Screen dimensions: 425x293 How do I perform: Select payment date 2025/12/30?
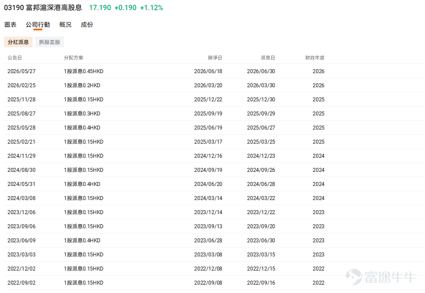[261, 100]
